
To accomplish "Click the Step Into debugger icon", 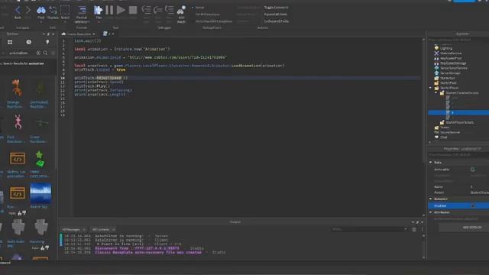I will [x=146, y=10].
